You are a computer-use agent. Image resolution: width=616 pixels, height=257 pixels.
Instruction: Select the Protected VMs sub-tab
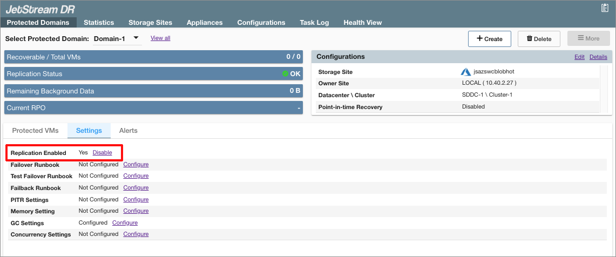pyautogui.click(x=35, y=131)
